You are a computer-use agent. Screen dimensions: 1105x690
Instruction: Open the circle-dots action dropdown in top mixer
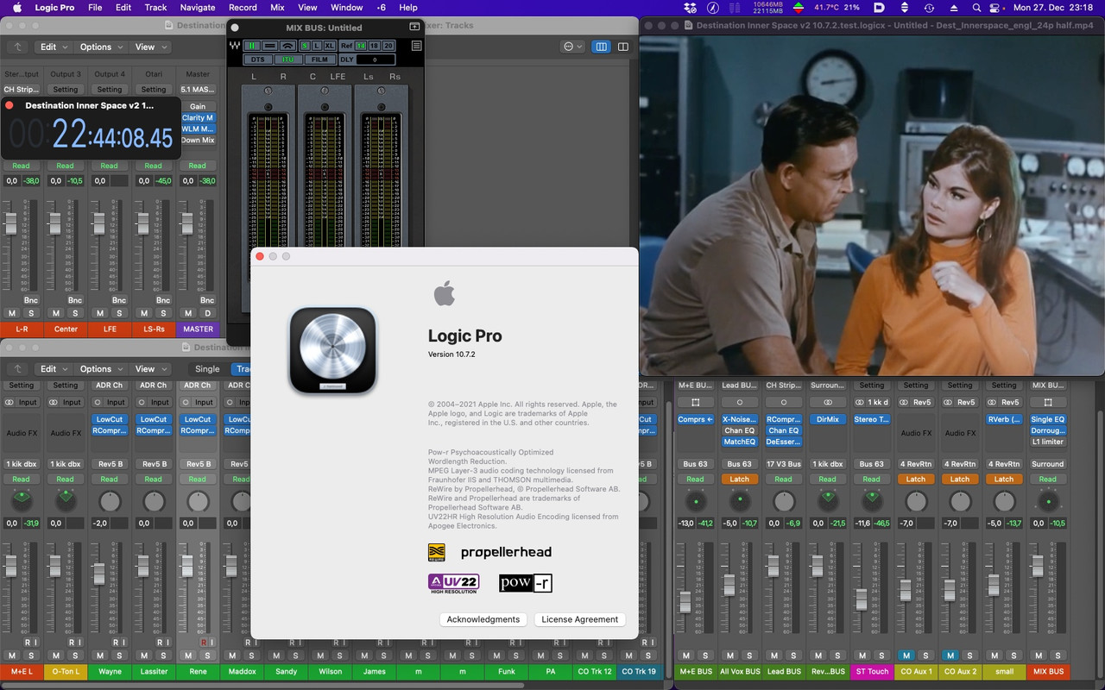click(572, 47)
